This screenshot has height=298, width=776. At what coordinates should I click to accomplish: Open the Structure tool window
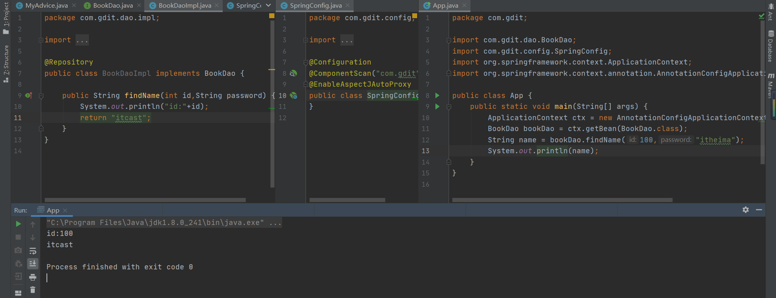[x=6, y=63]
